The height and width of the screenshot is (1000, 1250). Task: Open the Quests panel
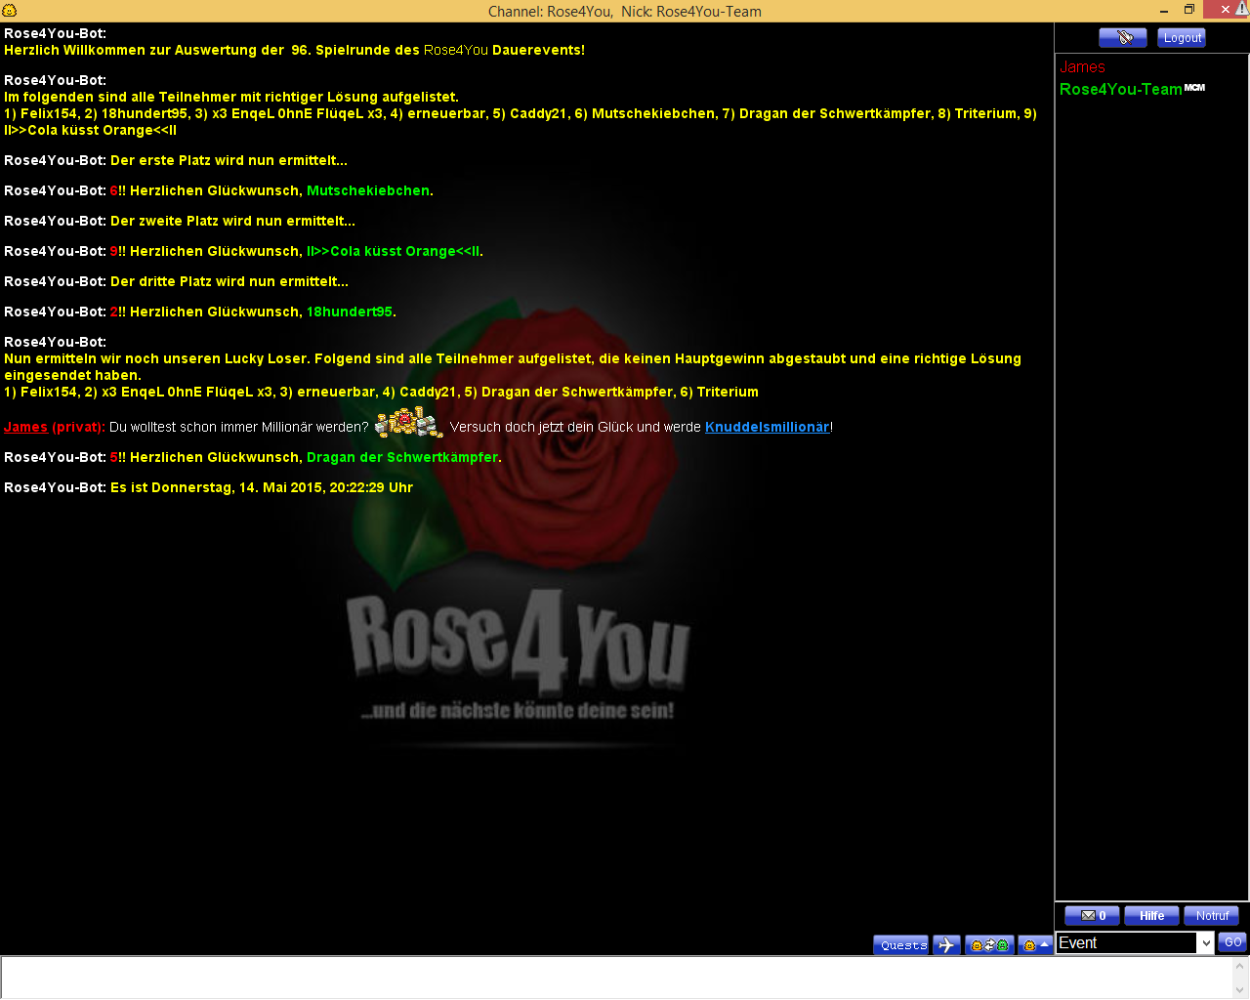click(x=901, y=945)
